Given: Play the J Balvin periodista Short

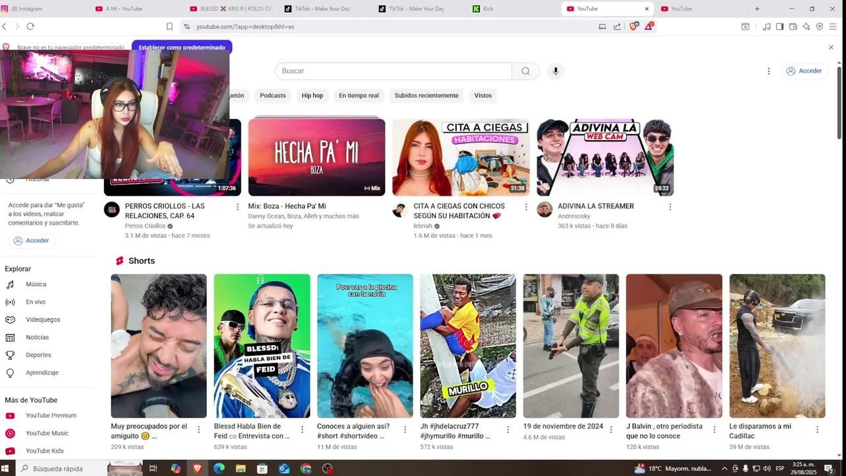Looking at the screenshot, I should [674, 346].
